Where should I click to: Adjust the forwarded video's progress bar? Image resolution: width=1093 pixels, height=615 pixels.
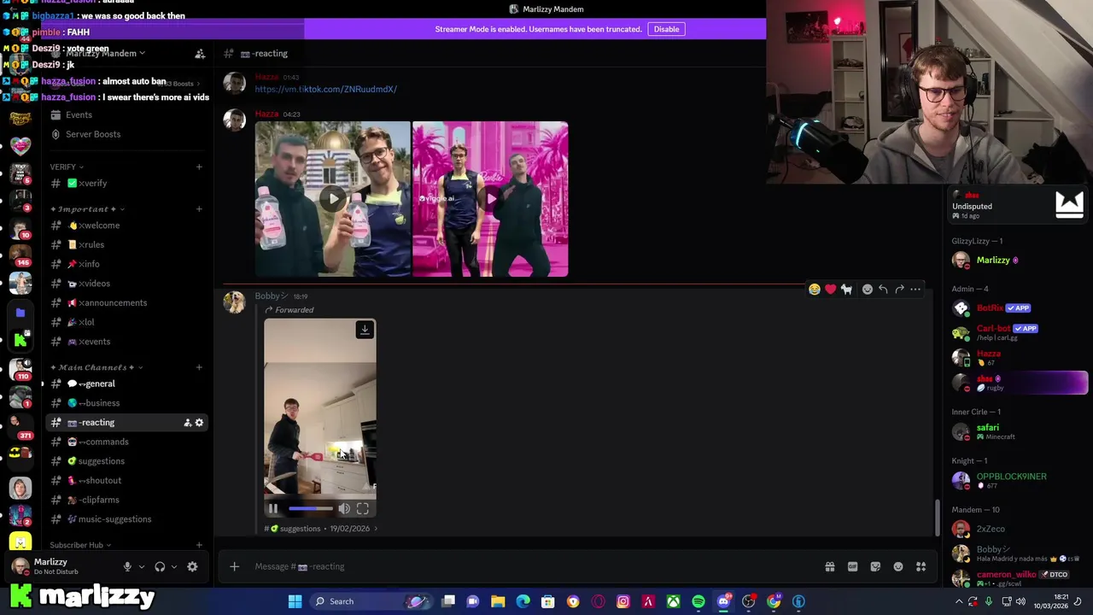(x=311, y=509)
